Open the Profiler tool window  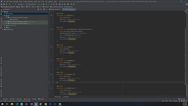19,99
